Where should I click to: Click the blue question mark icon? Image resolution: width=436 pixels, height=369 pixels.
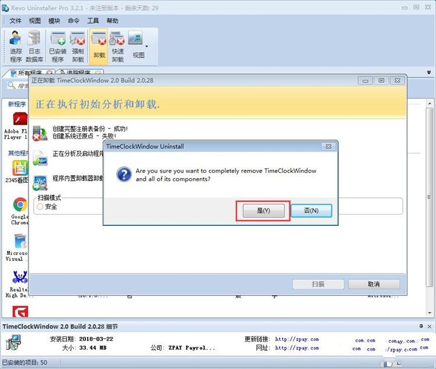click(124, 175)
